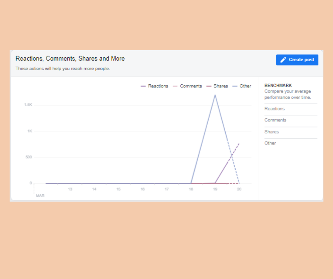The height and width of the screenshot is (279, 333).
Task: Click the MAR month label below axis
Action: click(x=40, y=196)
